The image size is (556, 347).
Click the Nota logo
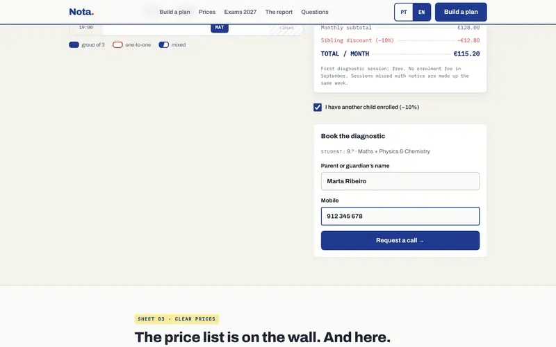click(81, 12)
